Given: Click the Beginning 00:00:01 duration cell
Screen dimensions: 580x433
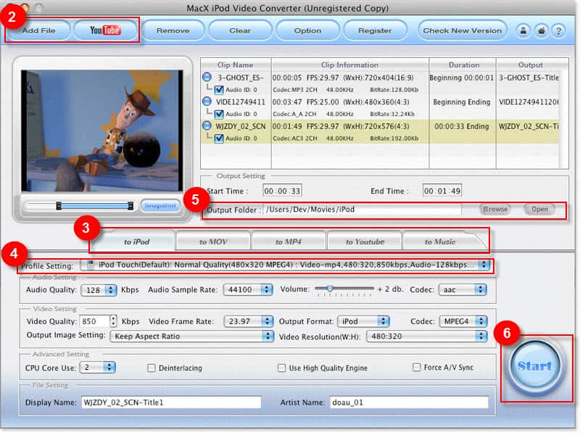Looking at the screenshot, I should coord(462,78).
